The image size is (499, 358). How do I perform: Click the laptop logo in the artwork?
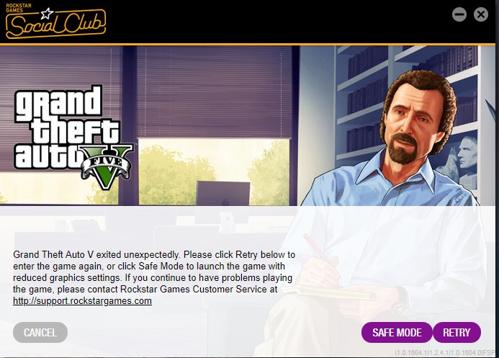coord(225,202)
